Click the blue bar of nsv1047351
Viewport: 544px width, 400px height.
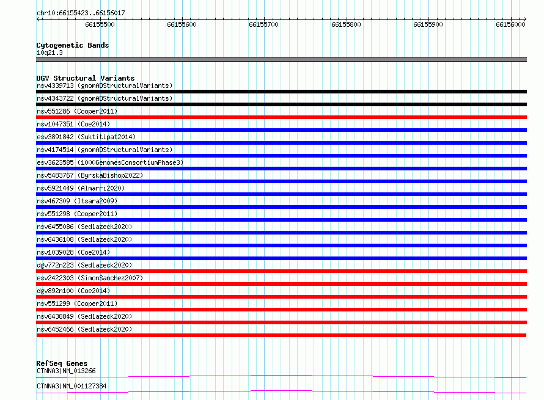point(281,130)
